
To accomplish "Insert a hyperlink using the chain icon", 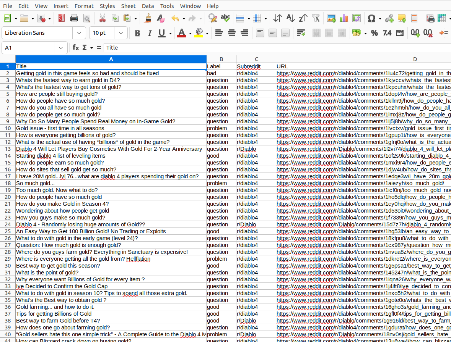I will (390, 18).
